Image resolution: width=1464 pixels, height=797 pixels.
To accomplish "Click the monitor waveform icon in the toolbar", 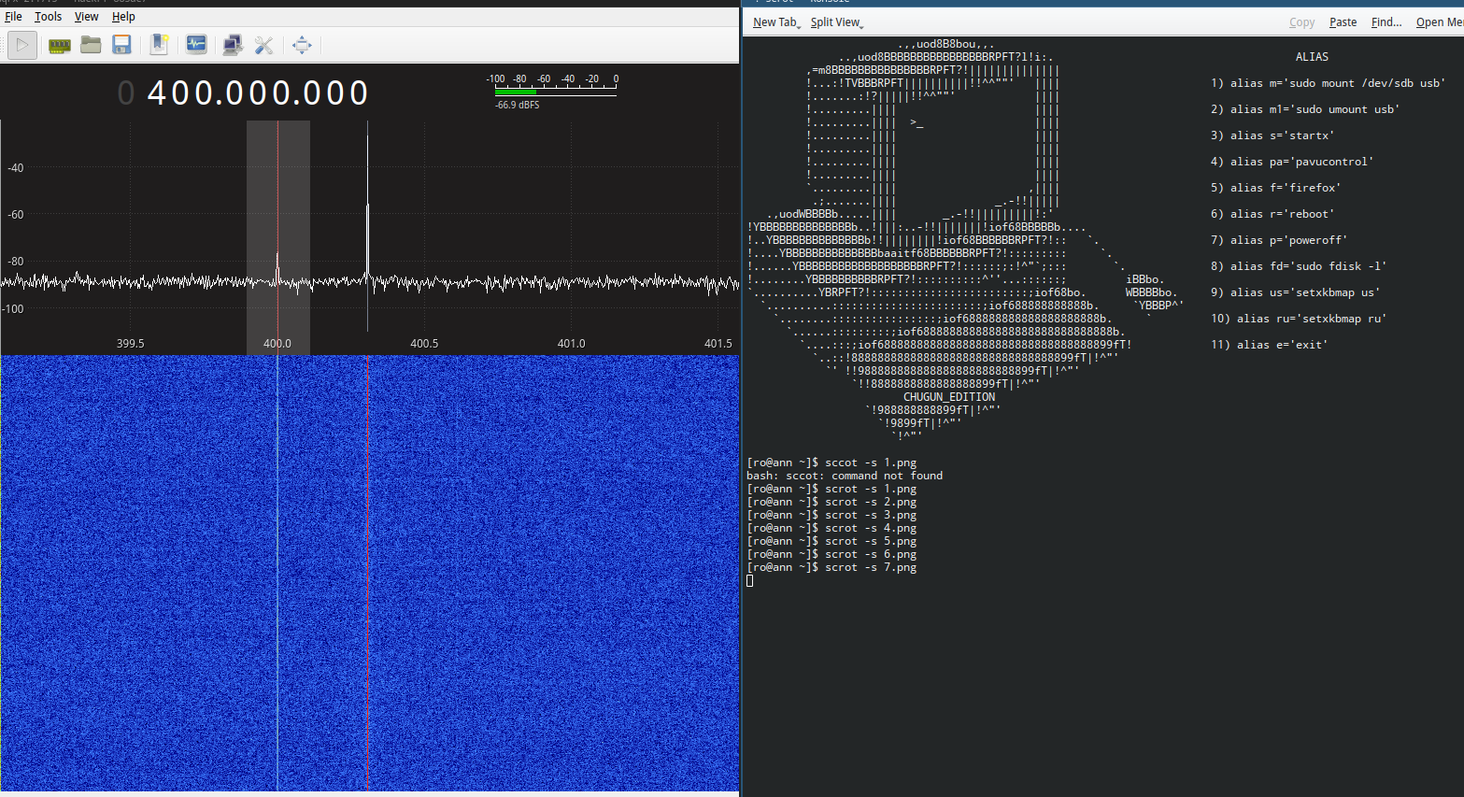I will click(x=196, y=45).
